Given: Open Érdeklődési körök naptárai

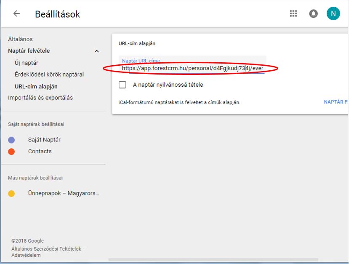Looking at the screenshot, I should point(49,75).
